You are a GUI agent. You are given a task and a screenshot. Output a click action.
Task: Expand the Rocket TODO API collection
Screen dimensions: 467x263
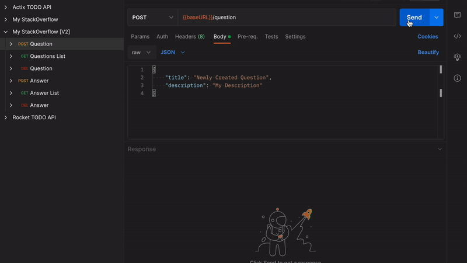(x=6, y=117)
